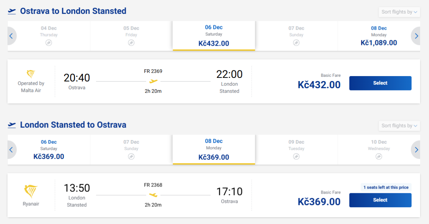Image resolution: width=429 pixels, height=224 pixels.
Task: Select the Kč369.00 London to Ostrava fare
Action: click(x=380, y=200)
